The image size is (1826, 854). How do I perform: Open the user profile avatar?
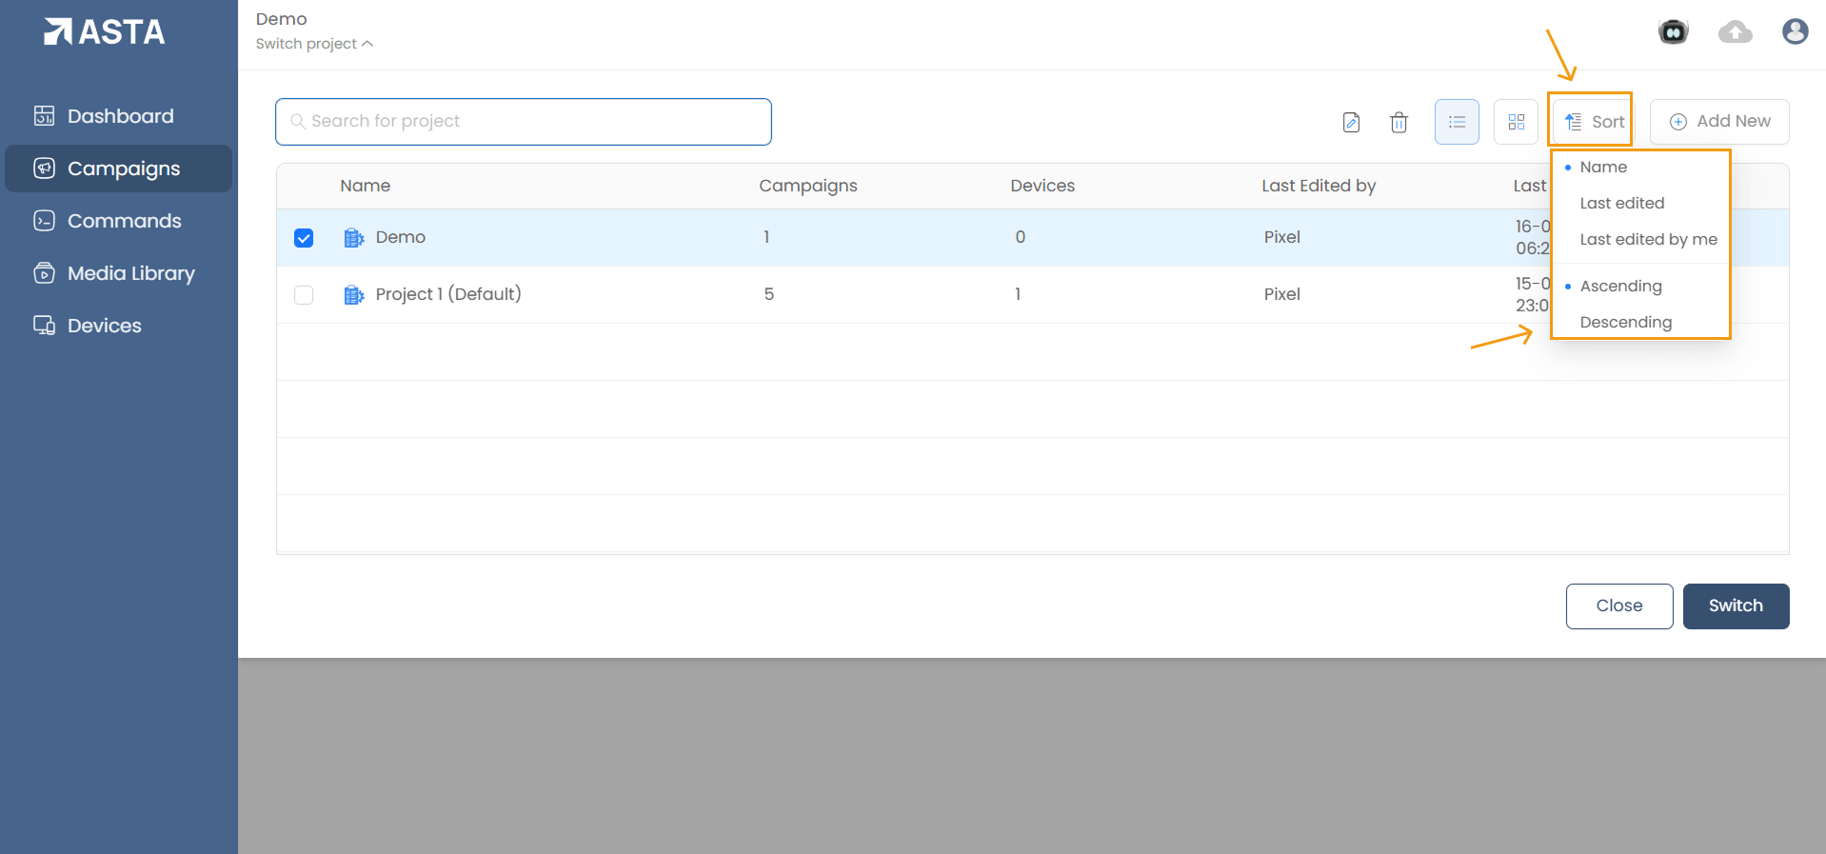[x=1795, y=32]
